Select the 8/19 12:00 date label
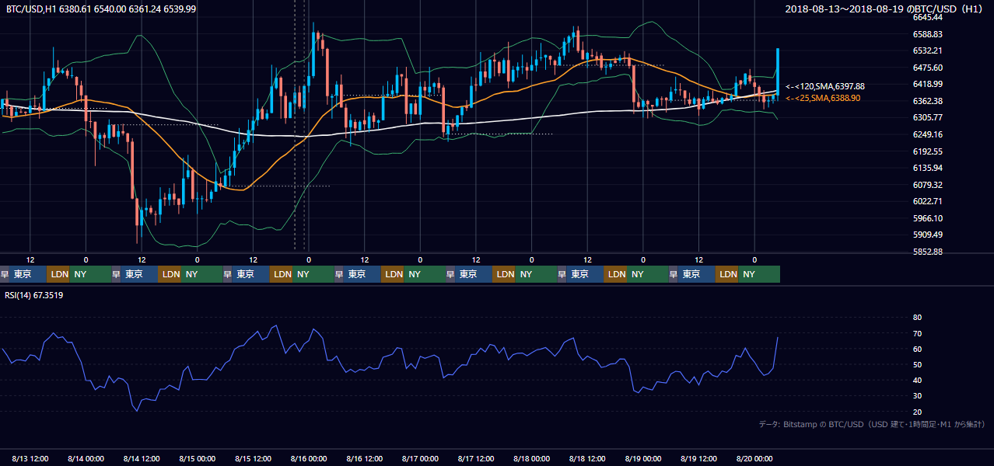The height and width of the screenshot is (466, 994). click(x=698, y=459)
